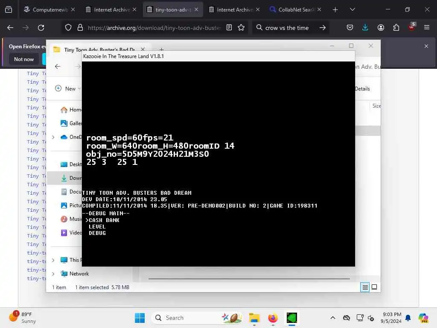
Task: Open Music folder in sidebar
Action: [x=71, y=219]
